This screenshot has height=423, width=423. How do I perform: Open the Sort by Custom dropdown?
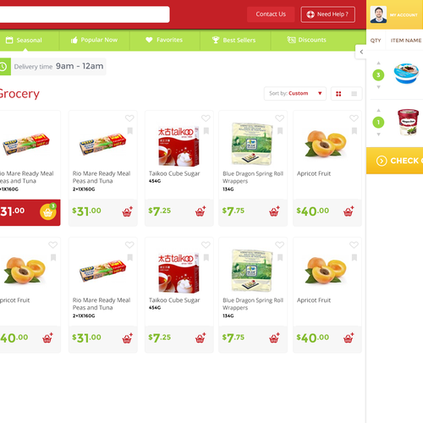(295, 93)
